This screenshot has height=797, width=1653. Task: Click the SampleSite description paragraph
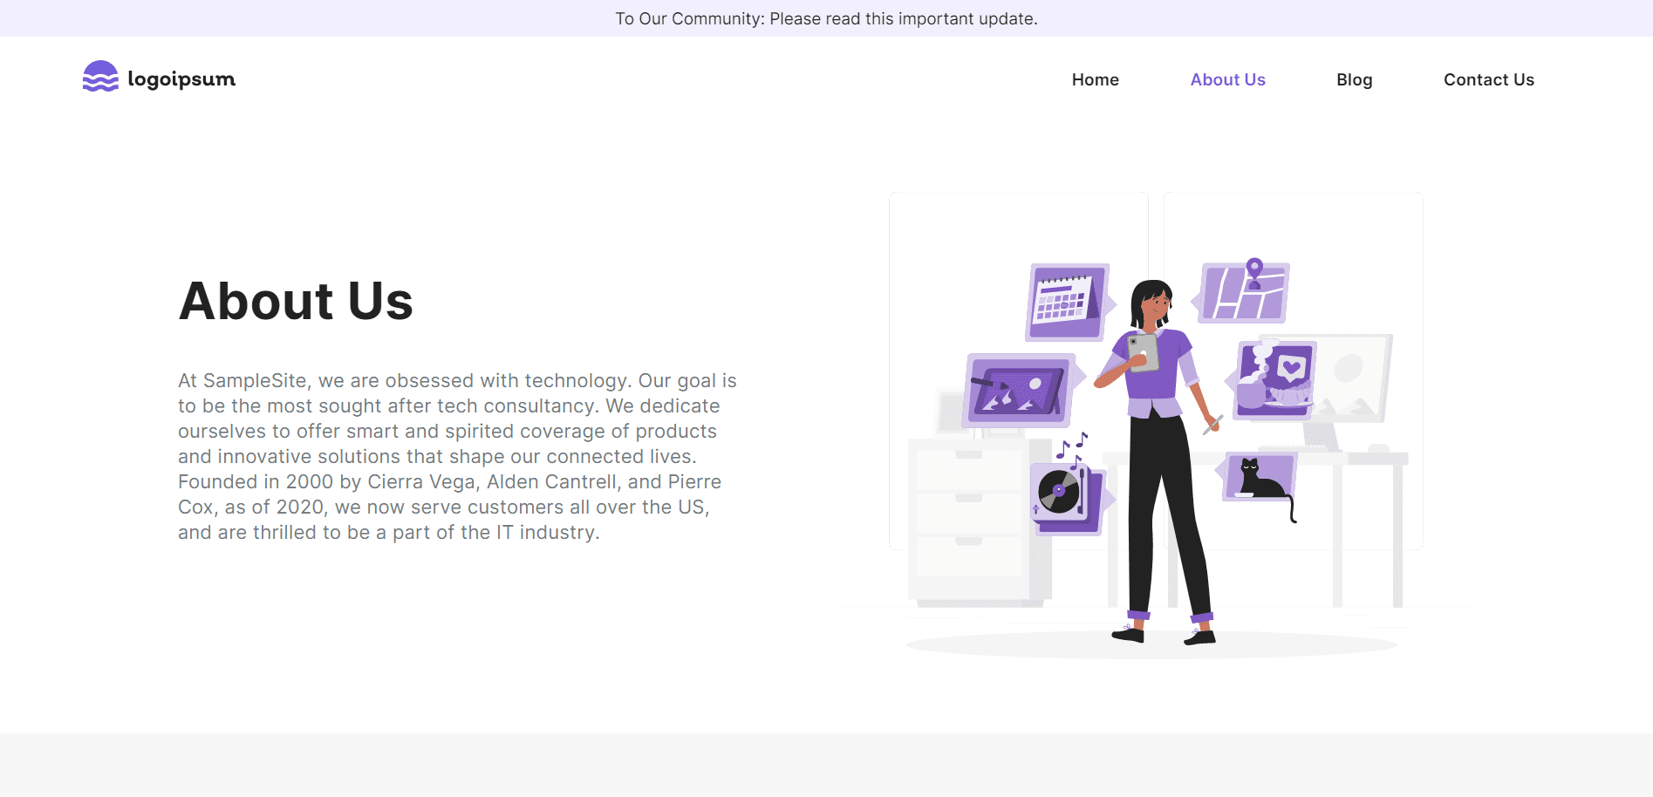click(x=457, y=456)
